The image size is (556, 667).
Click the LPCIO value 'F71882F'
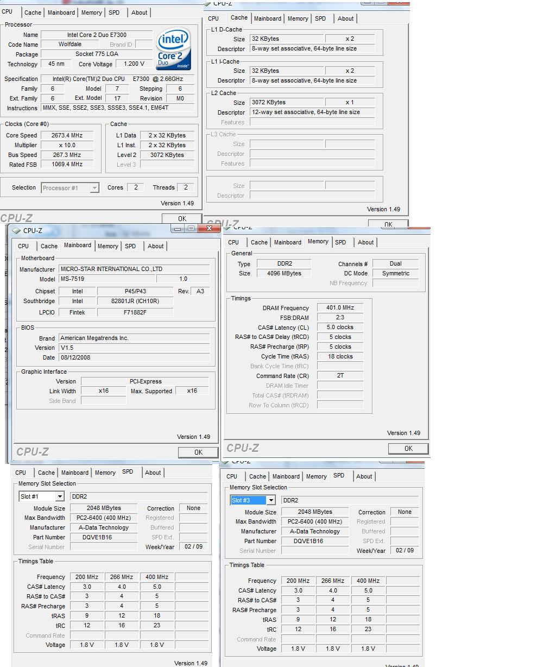135,312
